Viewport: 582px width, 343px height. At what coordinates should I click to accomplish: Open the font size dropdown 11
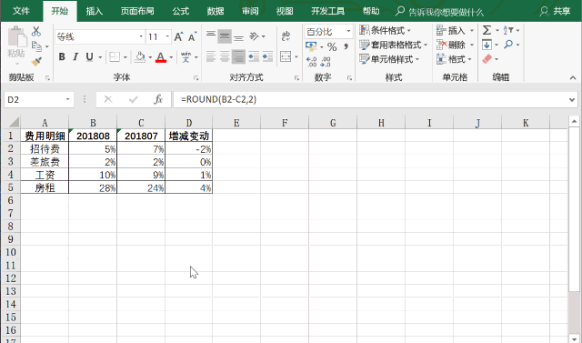point(167,36)
